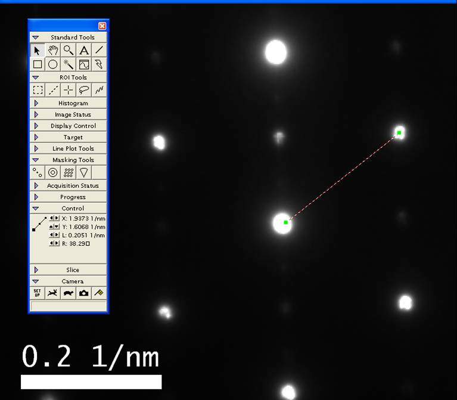
Task: Click the R: 38.29 angle value
Action: point(76,243)
